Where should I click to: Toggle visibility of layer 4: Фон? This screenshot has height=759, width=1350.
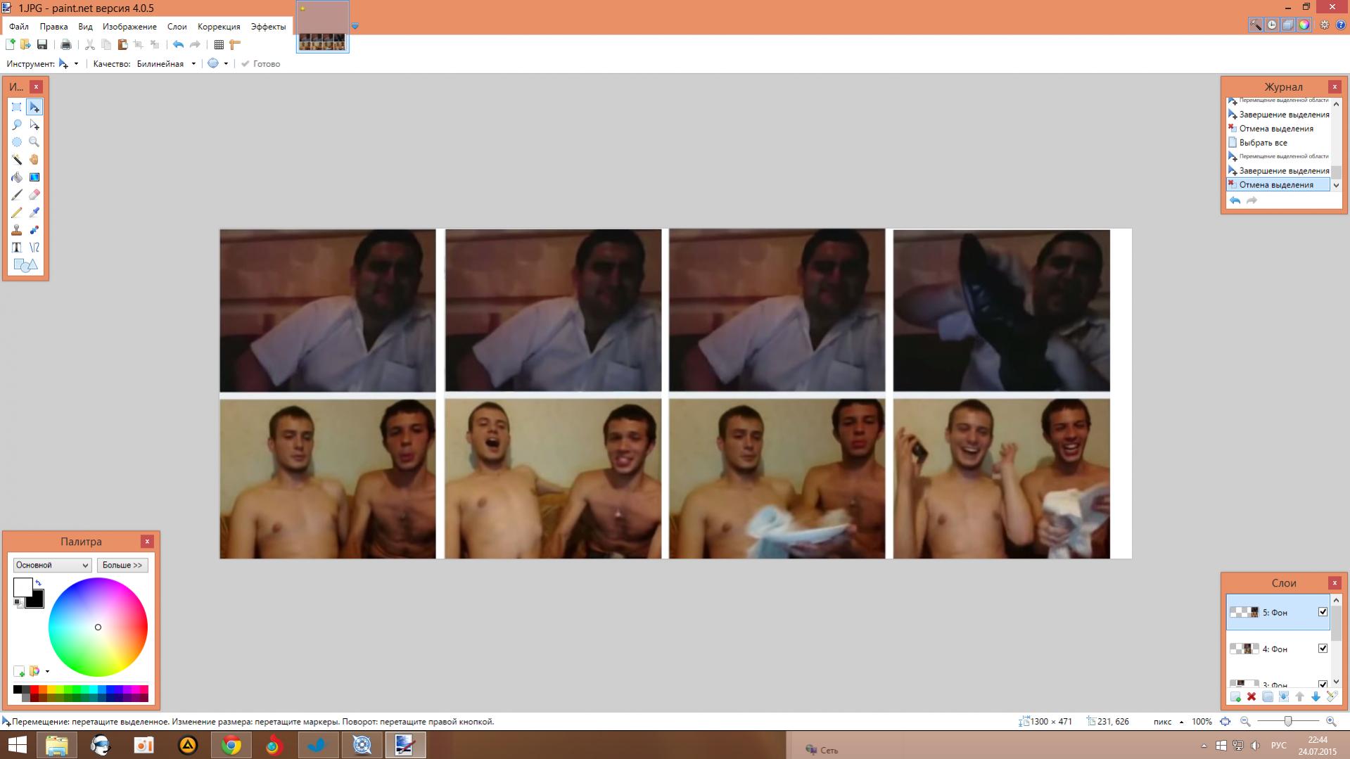(1323, 649)
